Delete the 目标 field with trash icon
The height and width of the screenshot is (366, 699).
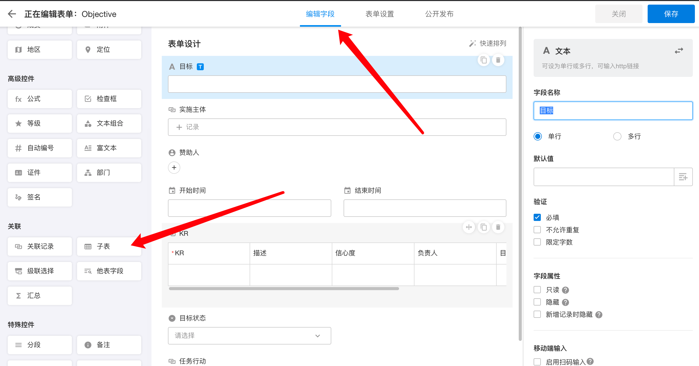[498, 60]
